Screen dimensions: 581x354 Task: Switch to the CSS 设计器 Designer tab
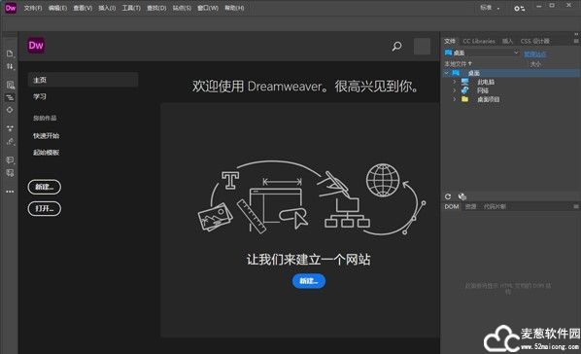click(534, 41)
